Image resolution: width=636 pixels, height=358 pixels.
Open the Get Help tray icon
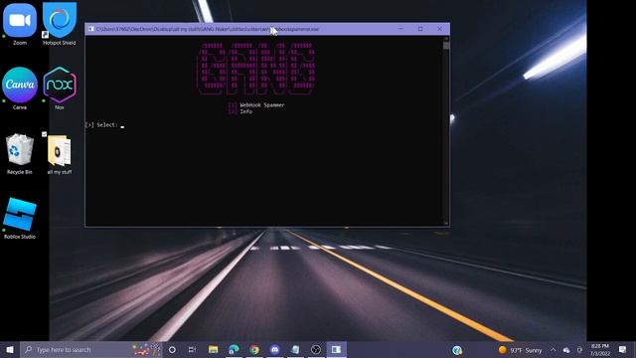point(457,350)
